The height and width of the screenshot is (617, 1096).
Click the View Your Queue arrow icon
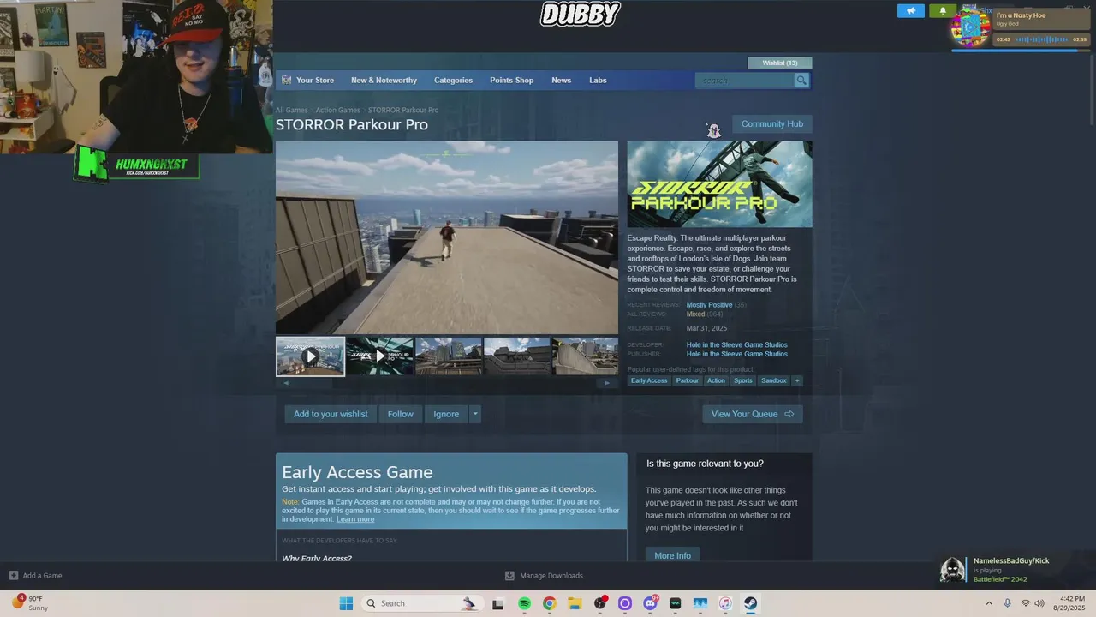pyautogui.click(x=789, y=414)
